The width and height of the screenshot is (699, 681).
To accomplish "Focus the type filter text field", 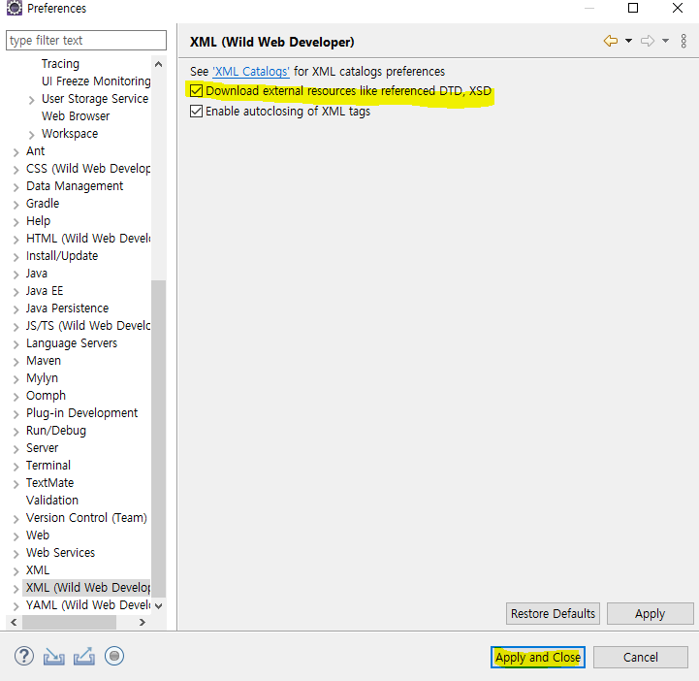I will pyautogui.click(x=86, y=40).
